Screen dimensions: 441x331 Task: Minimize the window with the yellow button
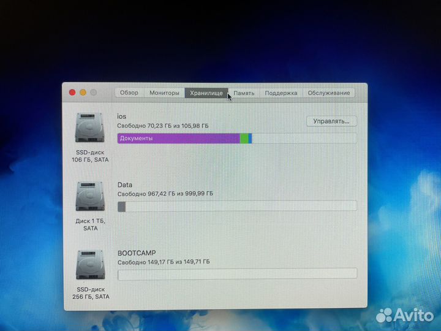[x=83, y=93]
